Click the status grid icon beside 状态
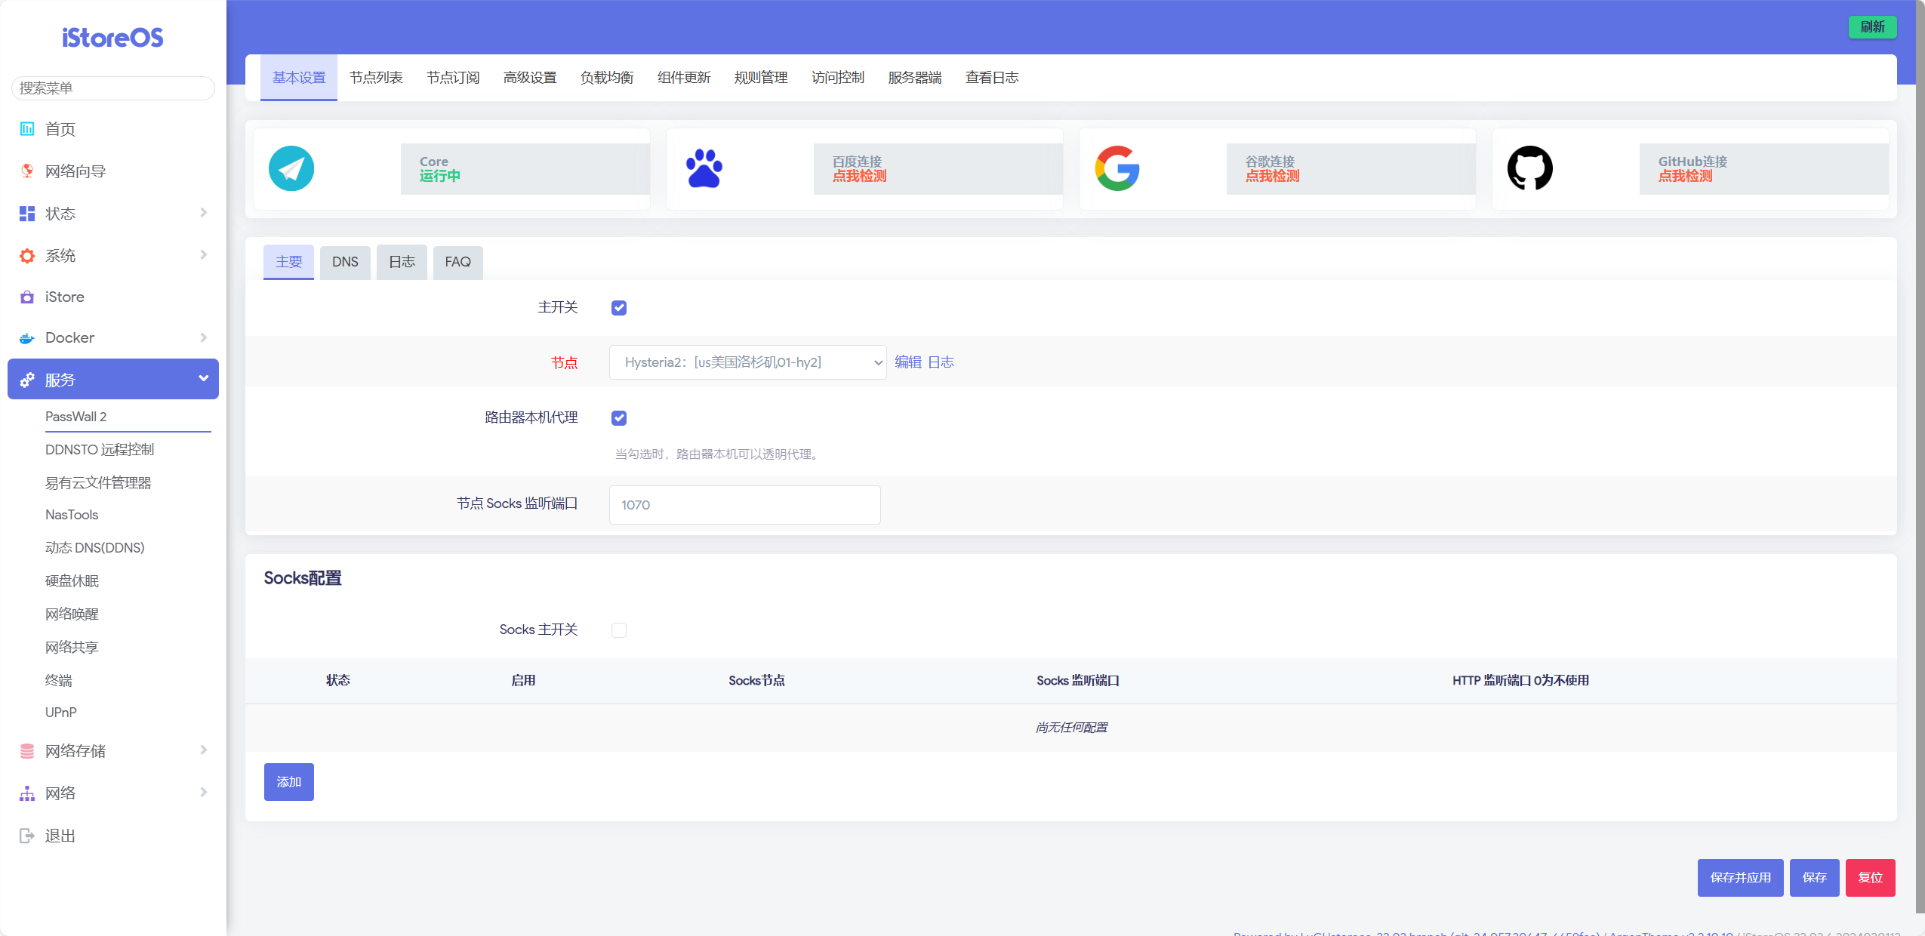This screenshot has height=936, width=1925. 27,214
